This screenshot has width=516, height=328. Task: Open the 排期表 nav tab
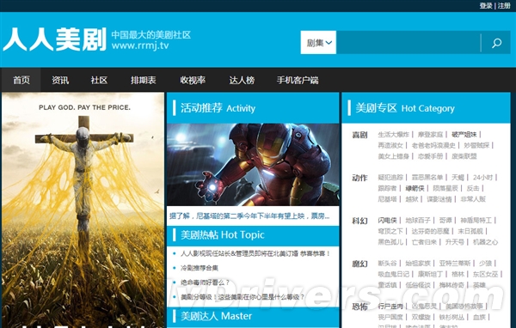pos(143,80)
